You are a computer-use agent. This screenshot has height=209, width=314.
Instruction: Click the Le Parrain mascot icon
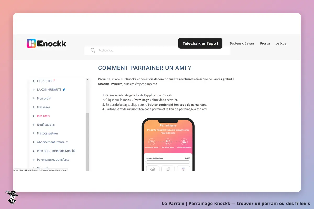12,197
